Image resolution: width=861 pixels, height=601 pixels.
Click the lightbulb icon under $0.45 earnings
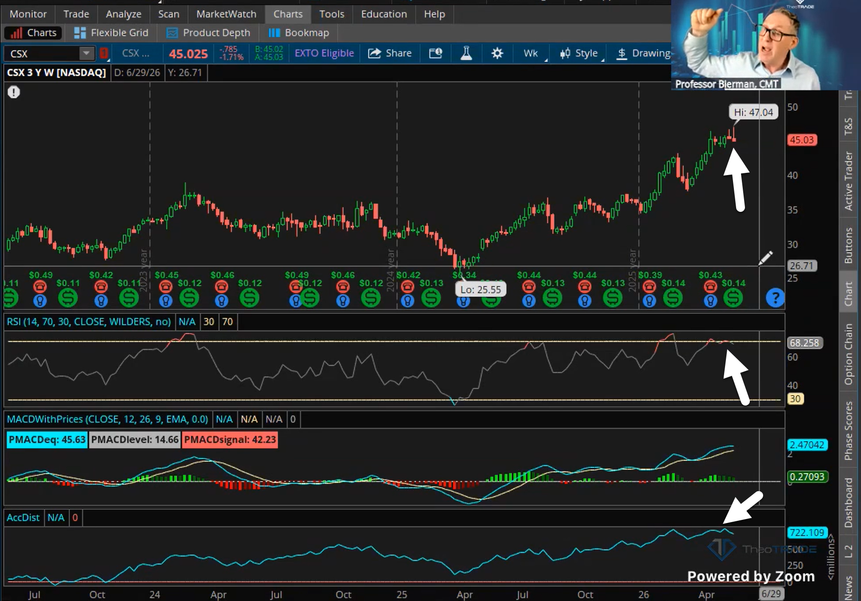(166, 301)
